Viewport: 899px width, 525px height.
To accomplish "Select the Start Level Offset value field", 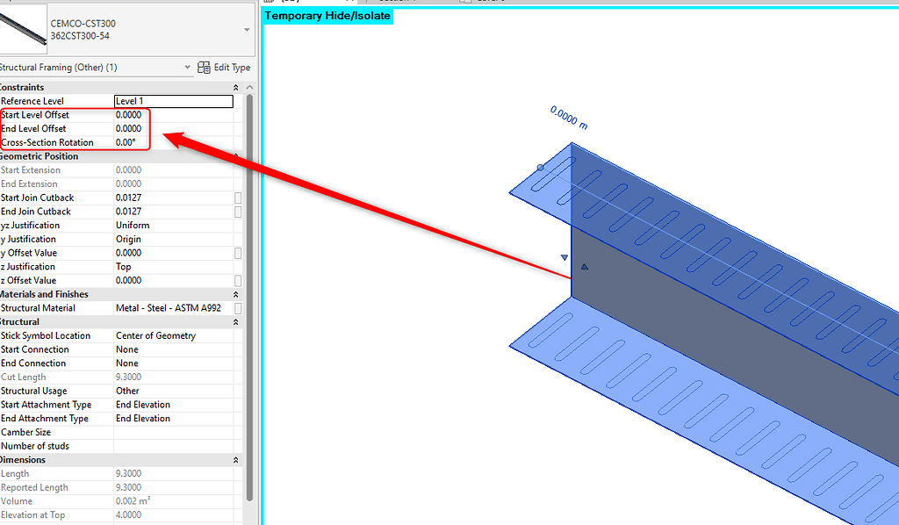I will 173,114.
